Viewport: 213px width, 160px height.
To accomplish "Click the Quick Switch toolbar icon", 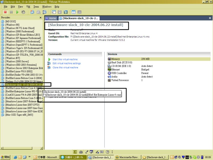I will point(60,12).
